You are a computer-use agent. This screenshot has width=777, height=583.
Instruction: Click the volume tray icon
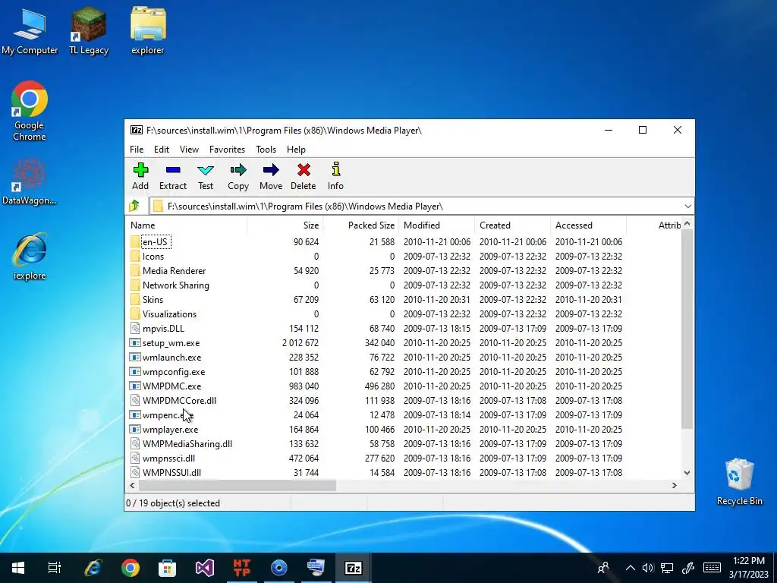coord(648,568)
